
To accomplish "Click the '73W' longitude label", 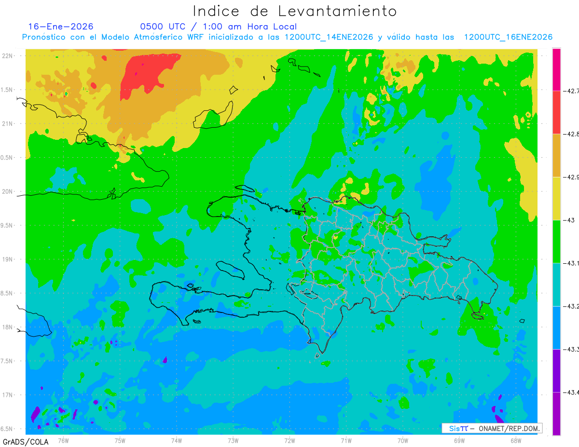I will 233,440.
